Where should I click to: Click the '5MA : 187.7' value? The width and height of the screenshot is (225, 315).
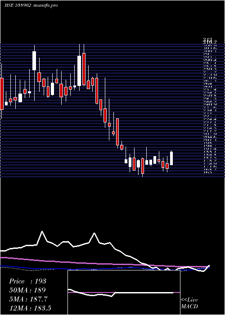coord(28,299)
